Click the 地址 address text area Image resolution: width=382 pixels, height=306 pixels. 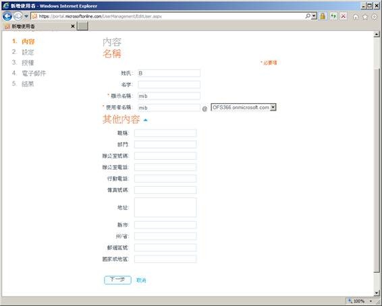click(x=165, y=207)
